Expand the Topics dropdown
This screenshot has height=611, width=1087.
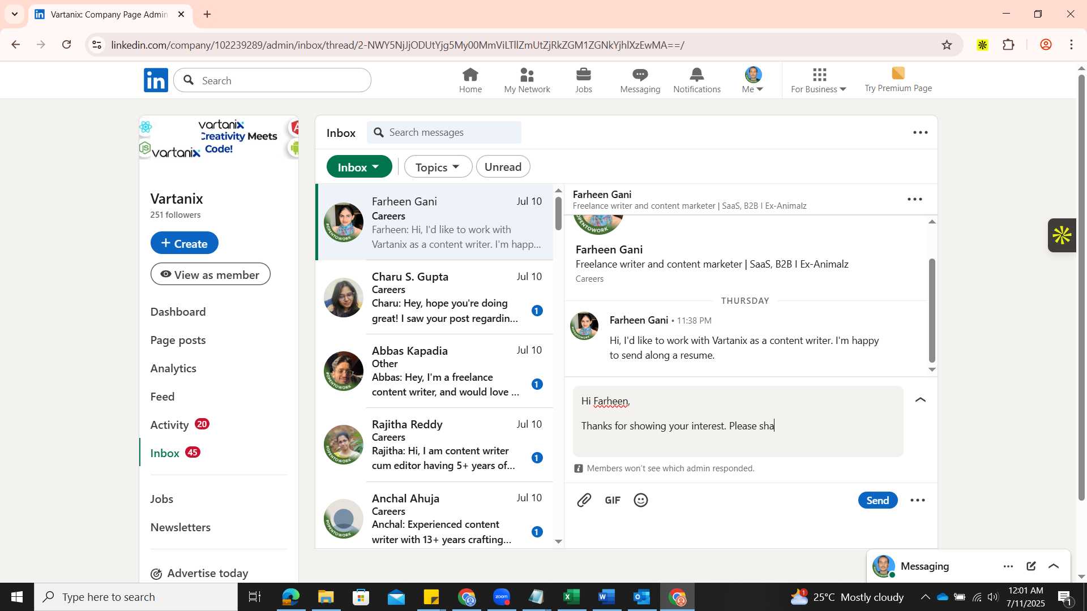pyautogui.click(x=438, y=167)
